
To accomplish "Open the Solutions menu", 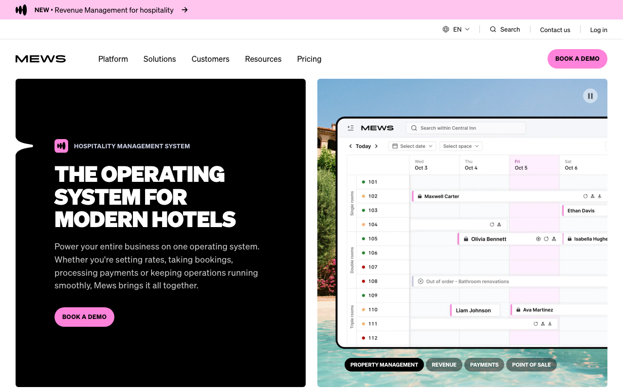I will [x=160, y=59].
